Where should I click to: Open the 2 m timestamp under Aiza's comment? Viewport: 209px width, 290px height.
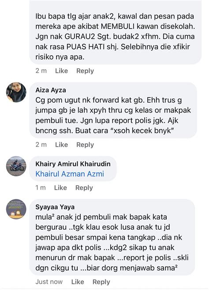click(41, 145)
